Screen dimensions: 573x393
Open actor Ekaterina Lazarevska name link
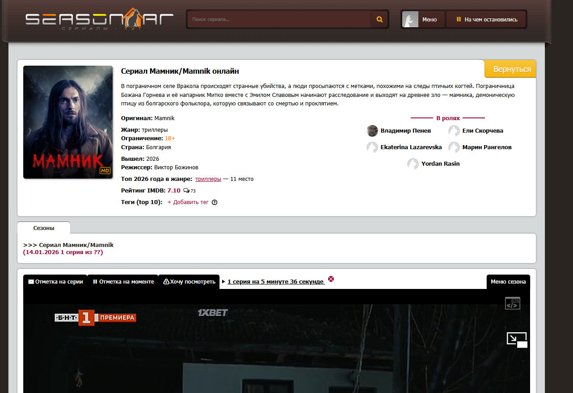(x=411, y=147)
